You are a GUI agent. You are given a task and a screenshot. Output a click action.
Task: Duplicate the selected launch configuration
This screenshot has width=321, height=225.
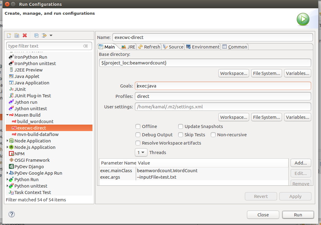click(x=17, y=35)
